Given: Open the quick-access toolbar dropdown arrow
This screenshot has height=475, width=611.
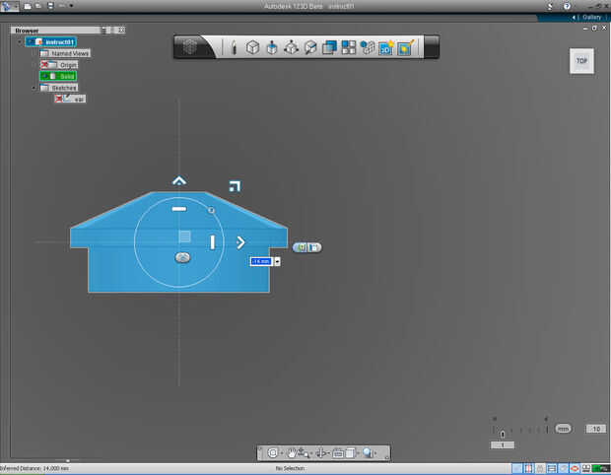Looking at the screenshot, I should pos(71,6).
